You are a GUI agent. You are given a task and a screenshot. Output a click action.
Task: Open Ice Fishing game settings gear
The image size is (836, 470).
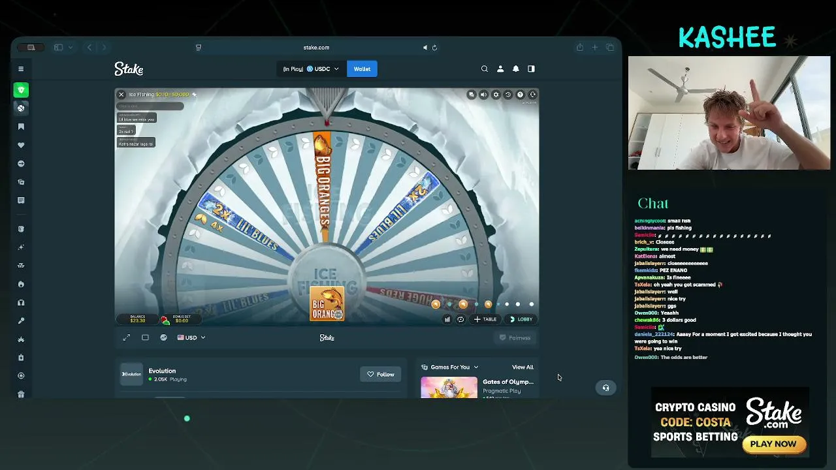[496, 95]
